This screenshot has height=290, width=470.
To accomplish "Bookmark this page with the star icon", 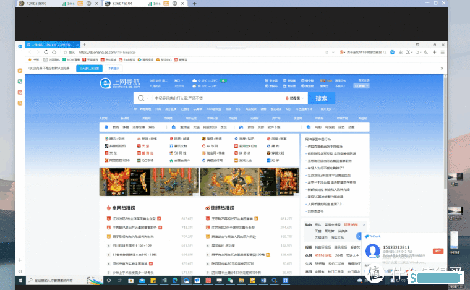I will pos(65,52).
